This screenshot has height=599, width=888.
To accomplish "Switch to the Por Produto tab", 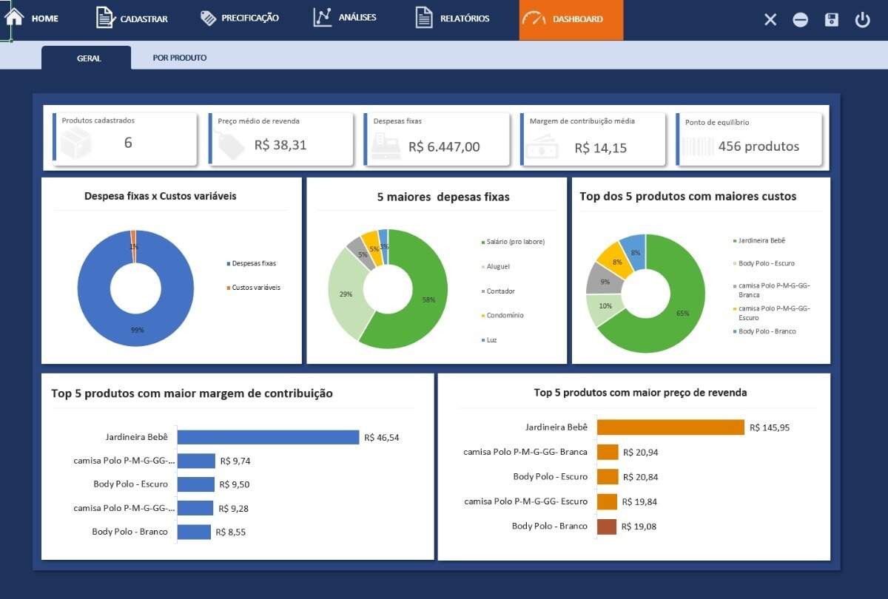I will [x=180, y=58].
